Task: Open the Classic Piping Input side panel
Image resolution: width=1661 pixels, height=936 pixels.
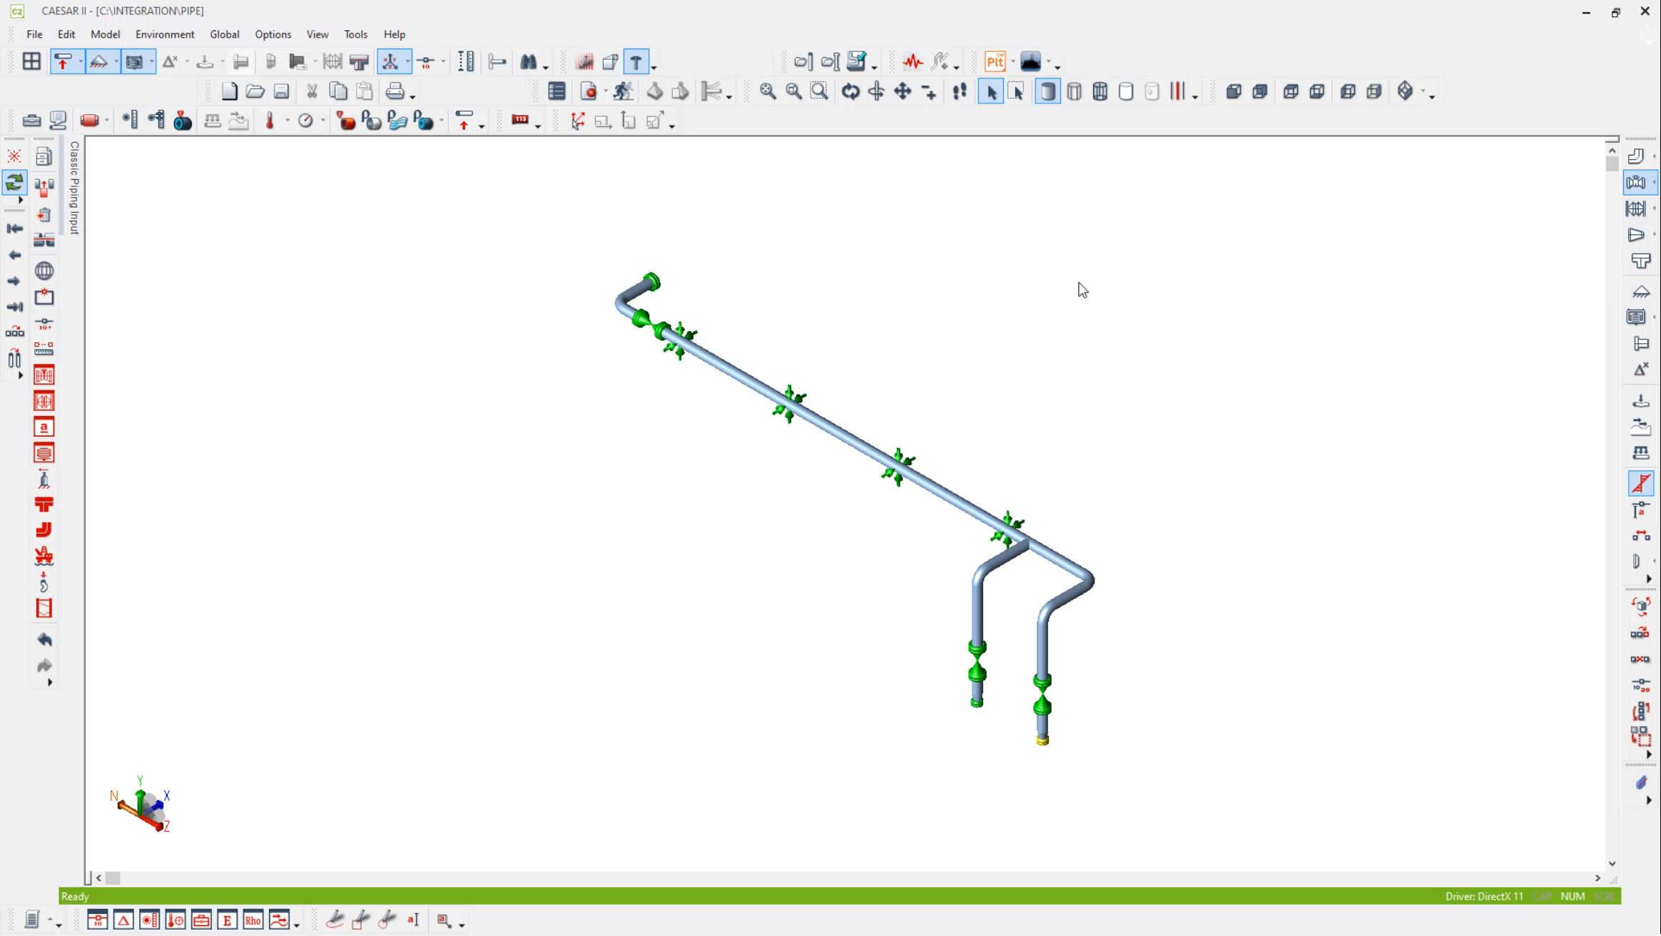Action: [x=73, y=188]
